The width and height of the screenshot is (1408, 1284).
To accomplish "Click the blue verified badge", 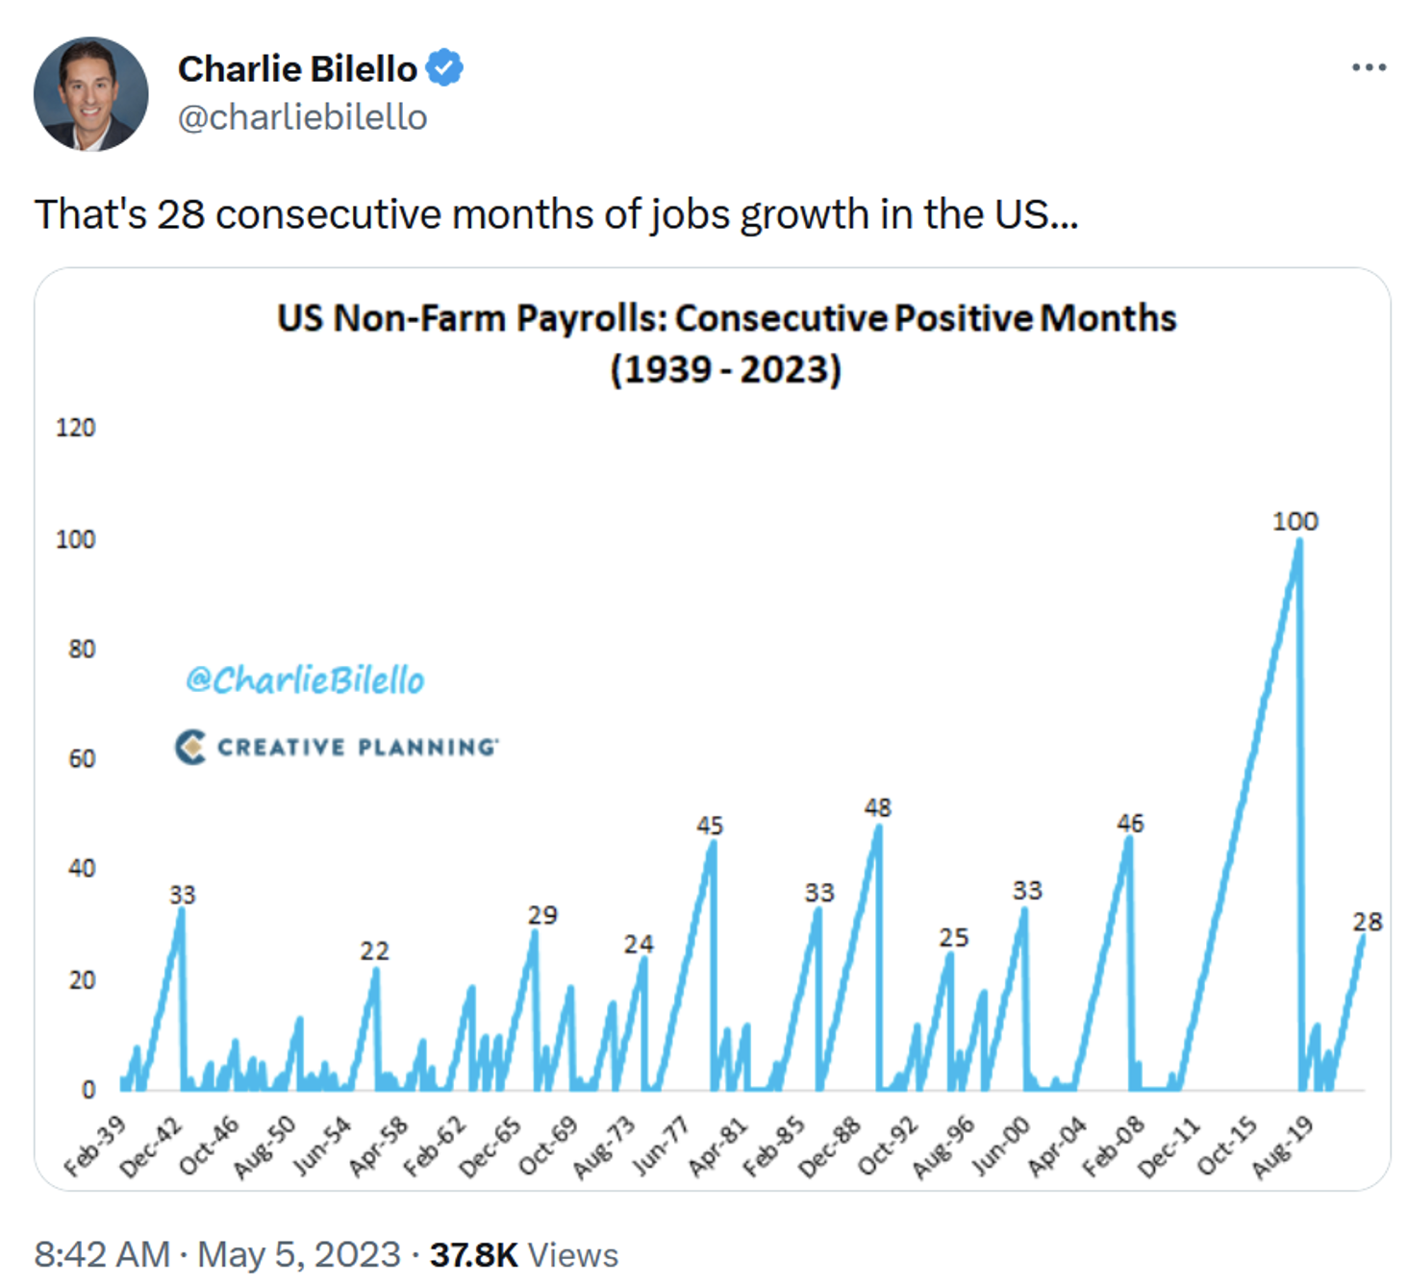I will (x=444, y=68).
